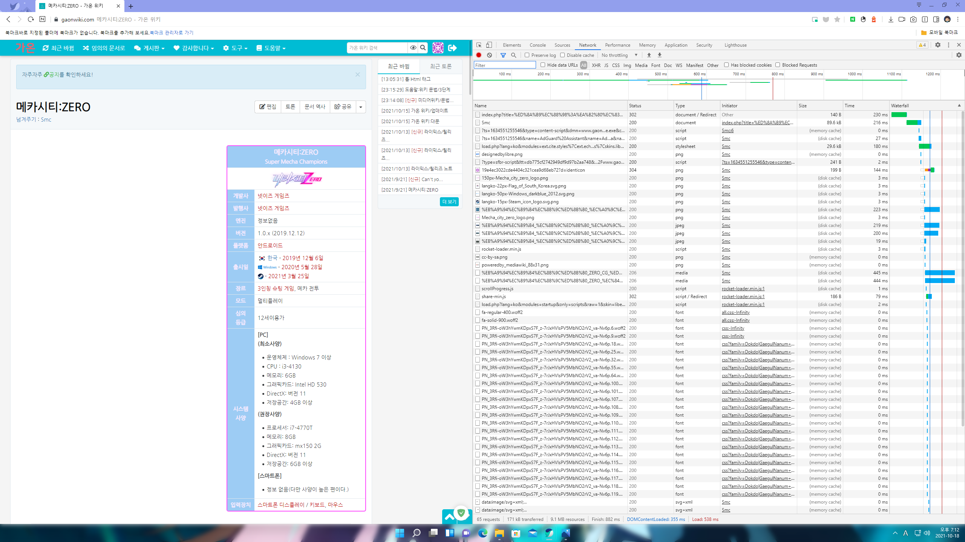Open the Lighthouse tab
Viewport: 965px width, 542px height.
click(x=735, y=45)
